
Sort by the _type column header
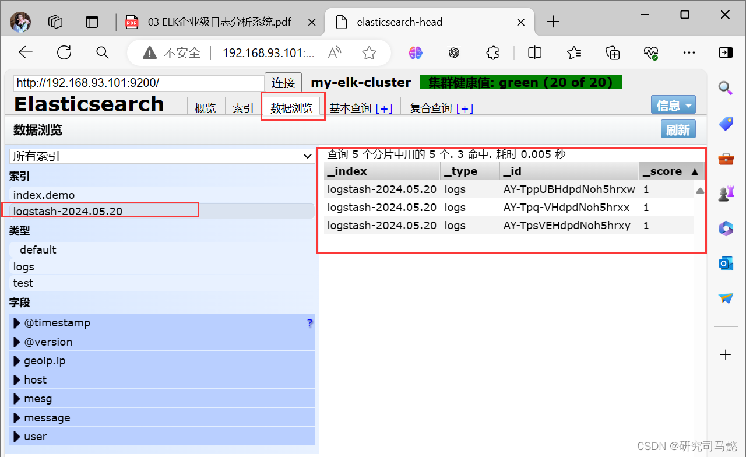(x=470, y=171)
